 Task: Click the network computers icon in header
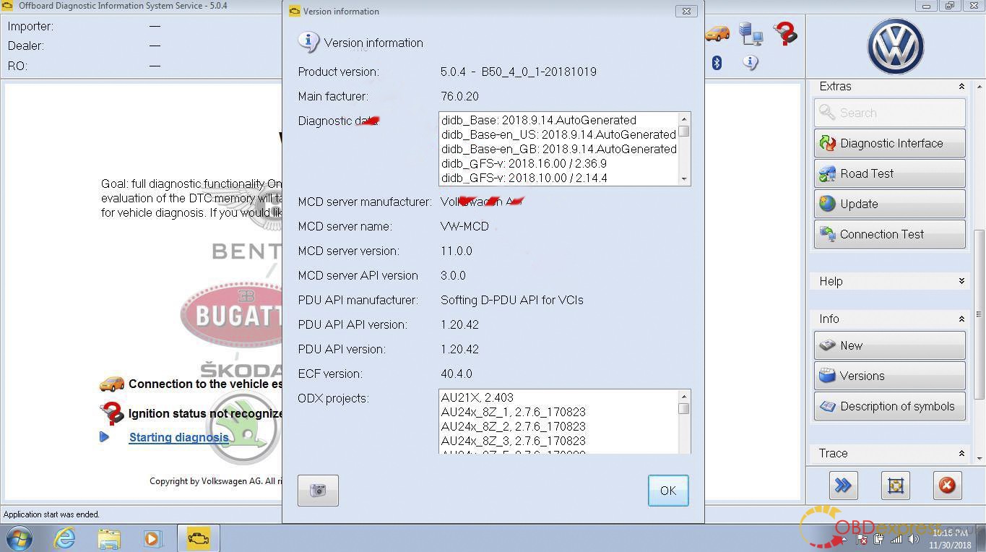coord(751,34)
